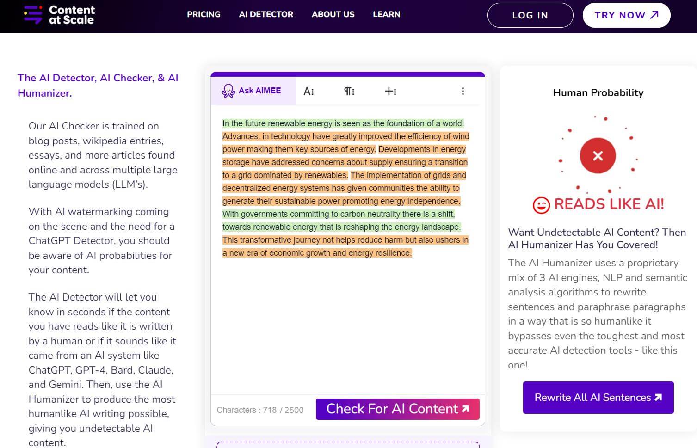Image resolution: width=697 pixels, height=448 pixels.
Task: Open the paragraph style dropdown
Action: point(349,91)
